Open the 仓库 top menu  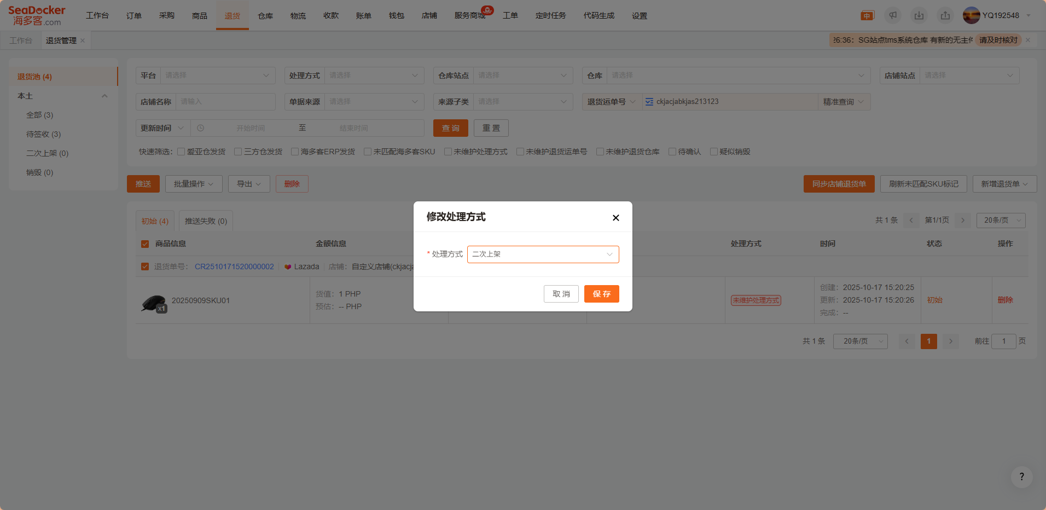265,16
